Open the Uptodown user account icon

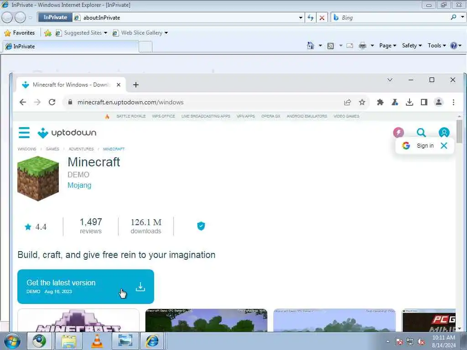click(x=444, y=132)
